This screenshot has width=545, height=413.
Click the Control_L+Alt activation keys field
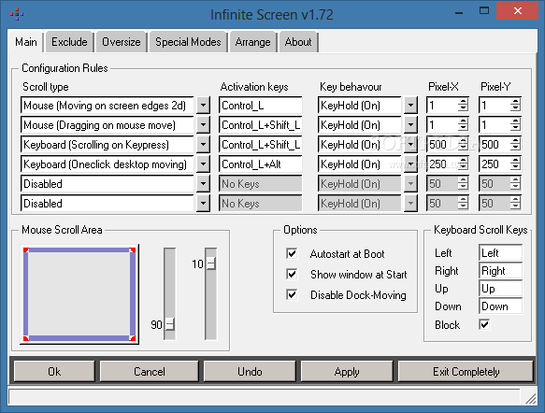[260, 164]
